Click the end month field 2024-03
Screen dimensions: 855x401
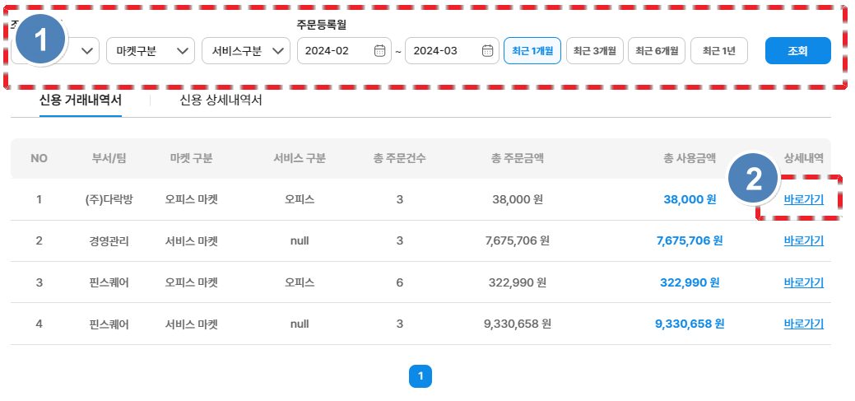point(441,51)
